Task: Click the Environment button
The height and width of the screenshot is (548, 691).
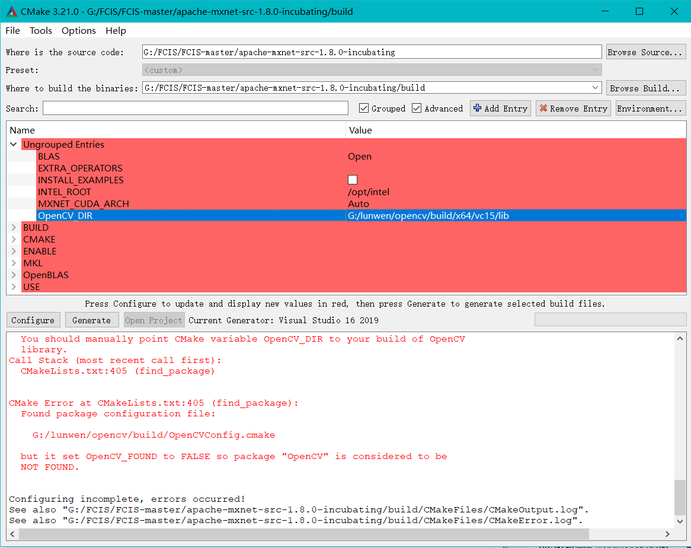Action: coord(651,109)
